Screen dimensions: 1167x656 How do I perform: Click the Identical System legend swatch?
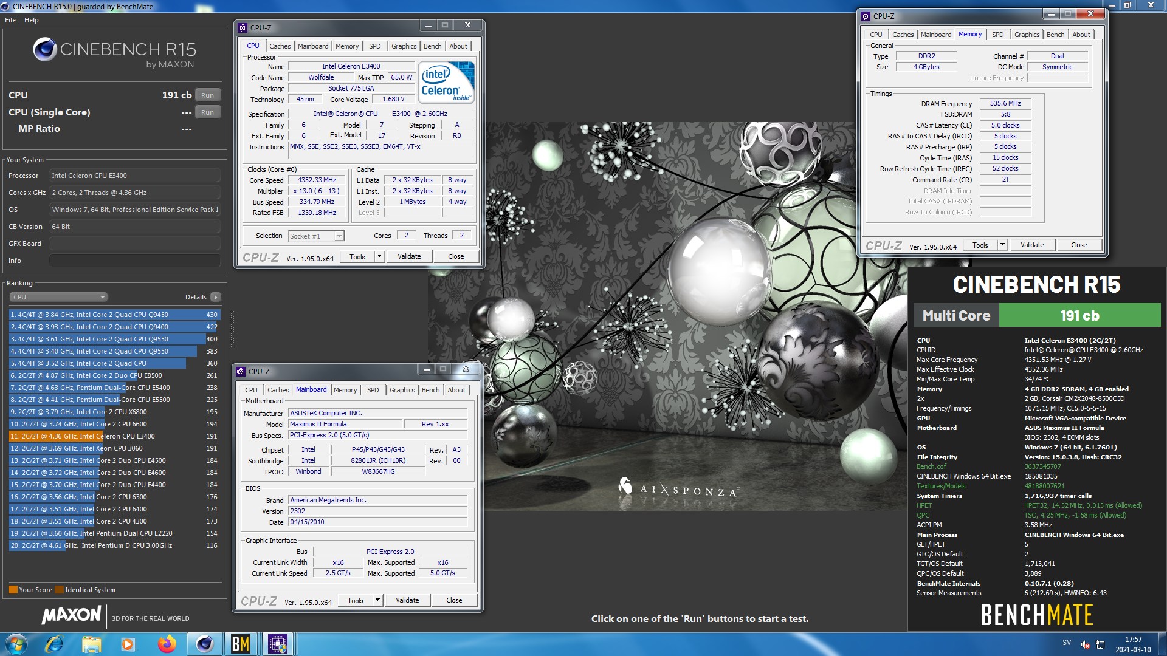pos(59,590)
